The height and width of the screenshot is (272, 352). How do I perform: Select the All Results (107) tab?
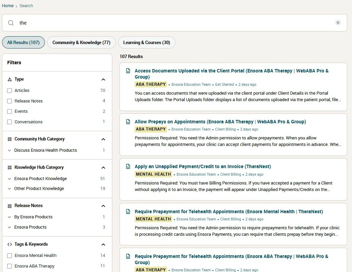pyautogui.click(x=23, y=42)
